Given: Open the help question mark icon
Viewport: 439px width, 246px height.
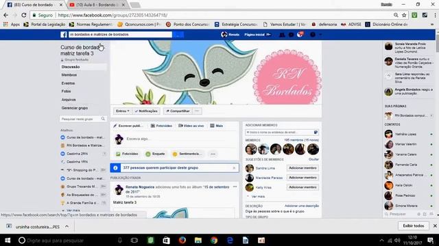Looking at the screenshot, I should pyautogui.click(x=313, y=35).
